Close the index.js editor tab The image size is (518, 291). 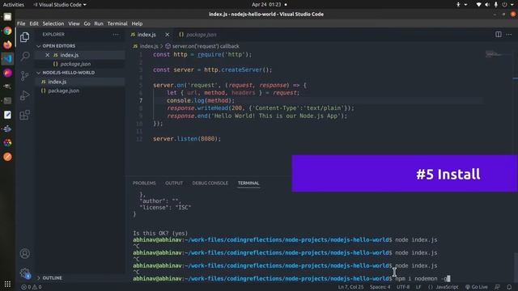pyautogui.click(x=168, y=35)
